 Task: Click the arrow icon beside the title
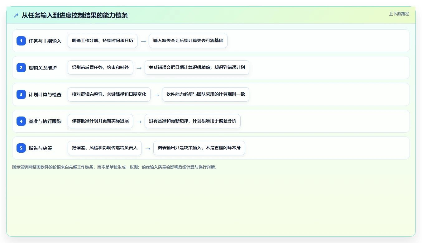coord(16,15)
